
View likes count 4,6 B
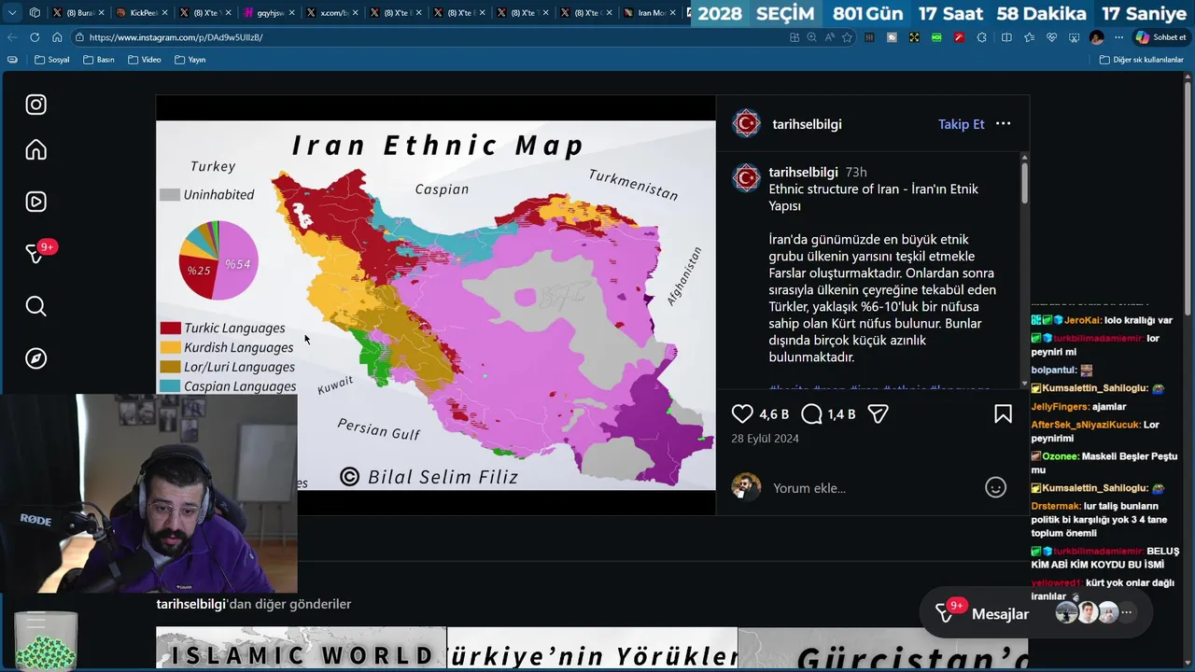click(x=774, y=413)
